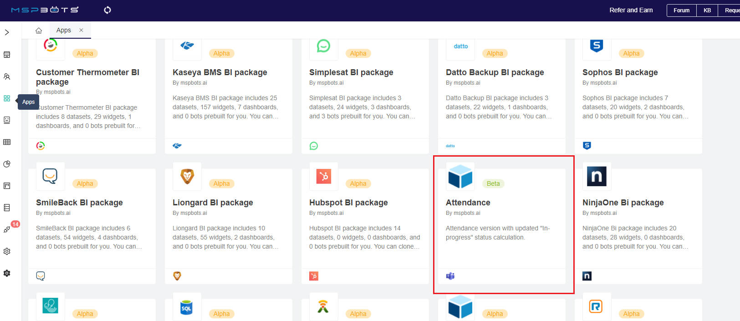This screenshot has width=740, height=321.
Task: Select the Hubspot BI package title
Action: 348,203
